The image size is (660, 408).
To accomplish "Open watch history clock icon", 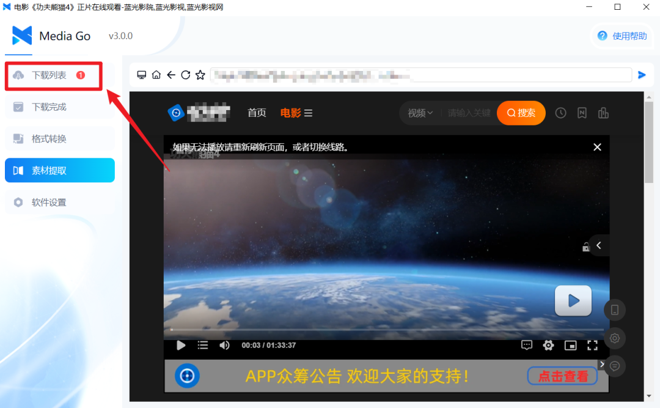I will point(560,113).
